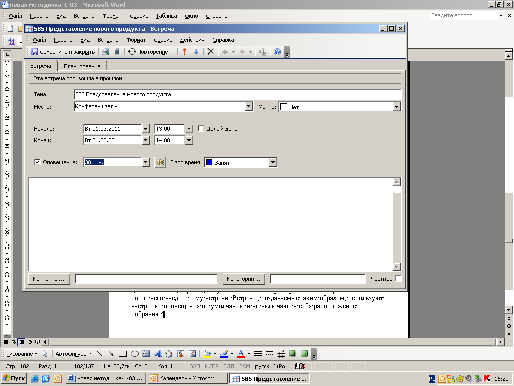Image resolution: width=514 pixels, height=386 pixels.
Task: Switch to Календарь - Microsoft taskbar button
Action: (187, 378)
